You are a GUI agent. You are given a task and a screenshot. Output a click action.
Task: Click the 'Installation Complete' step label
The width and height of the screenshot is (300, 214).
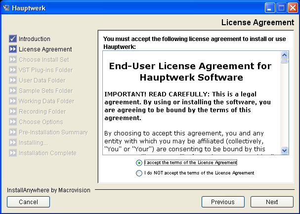pos(47,153)
